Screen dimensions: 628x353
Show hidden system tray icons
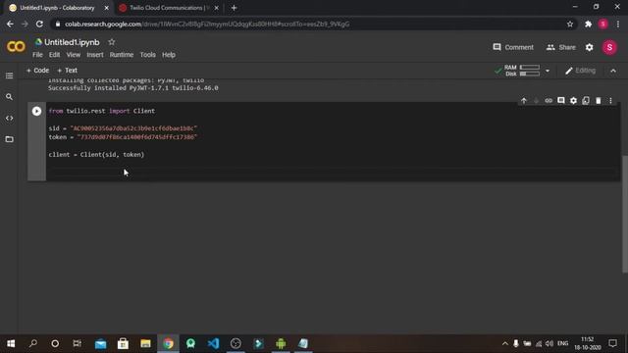pyautogui.click(x=505, y=343)
